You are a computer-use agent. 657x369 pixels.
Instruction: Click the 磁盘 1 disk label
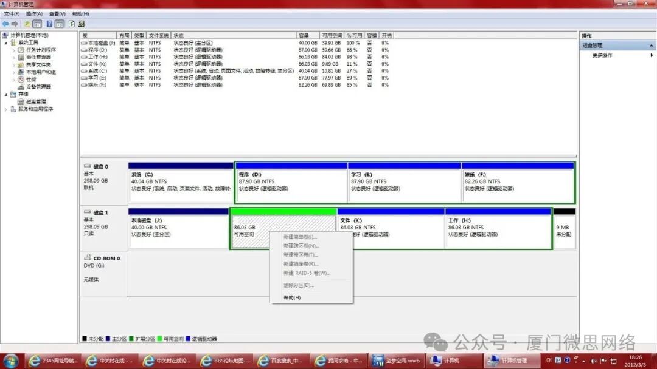(x=100, y=212)
